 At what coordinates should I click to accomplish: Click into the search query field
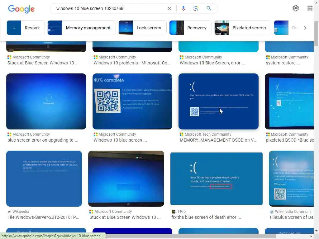[110, 8]
